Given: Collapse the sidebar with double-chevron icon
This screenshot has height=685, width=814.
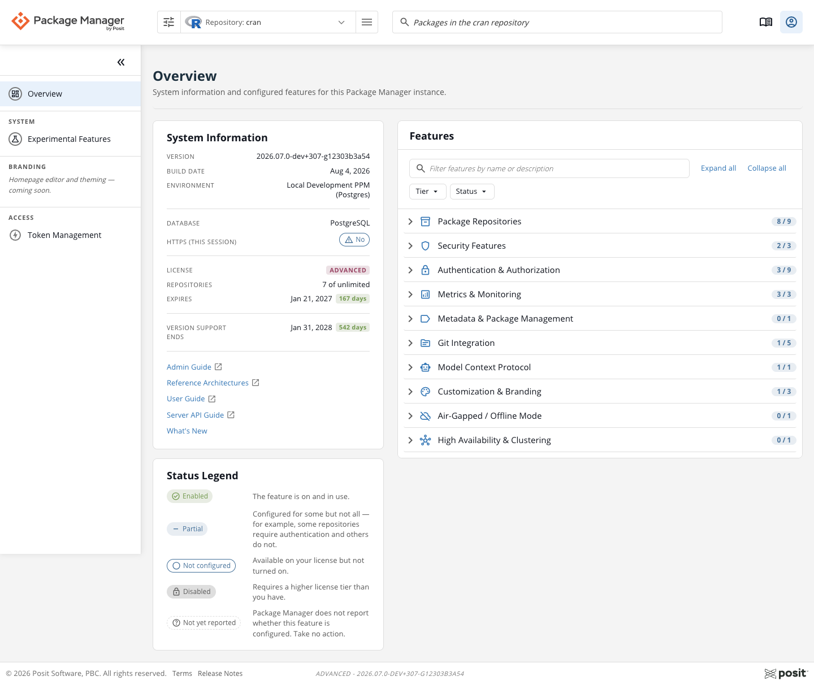Looking at the screenshot, I should click(x=121, y=62).
